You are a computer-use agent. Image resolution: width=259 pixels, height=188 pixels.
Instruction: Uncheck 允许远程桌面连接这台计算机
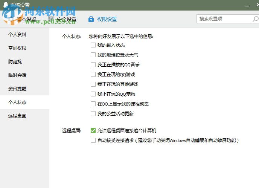coord(93,130)
